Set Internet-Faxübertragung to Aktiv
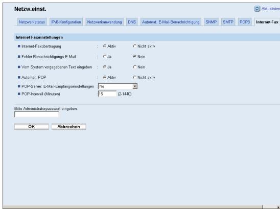Viewport: 280px width, 209px height. click(x=105, y=46)
